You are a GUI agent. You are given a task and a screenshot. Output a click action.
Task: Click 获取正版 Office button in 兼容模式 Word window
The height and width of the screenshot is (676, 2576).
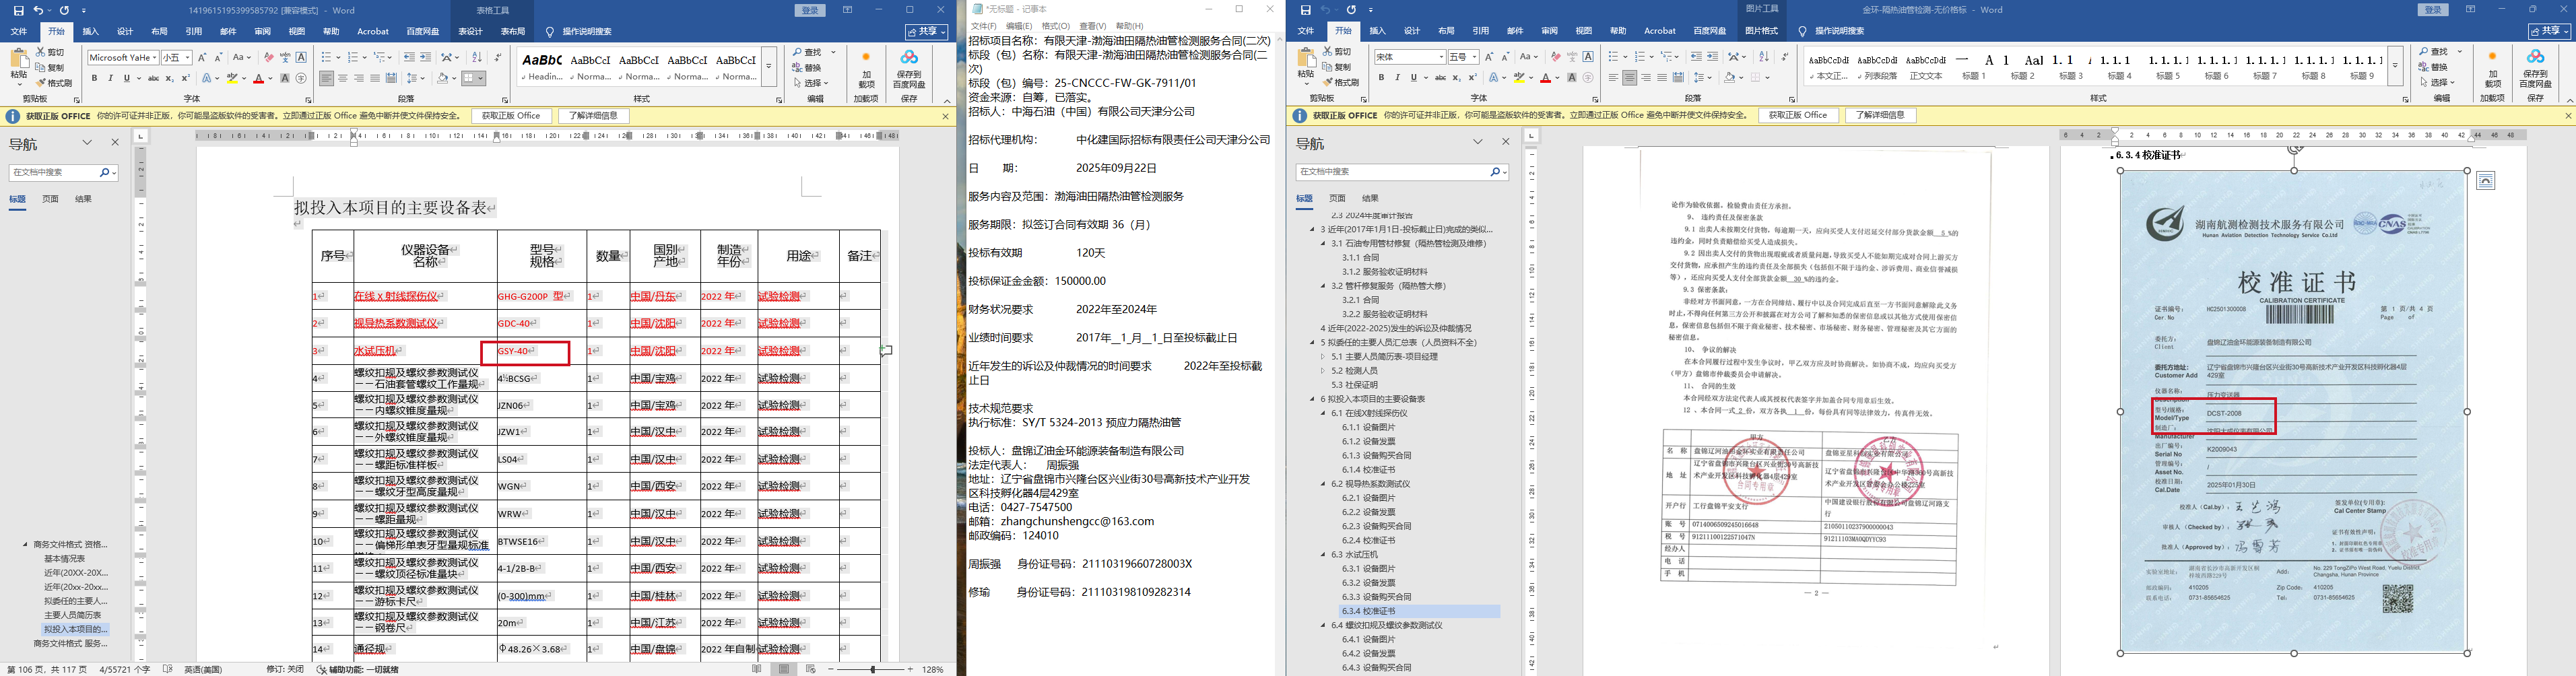[x=511, y=116]
